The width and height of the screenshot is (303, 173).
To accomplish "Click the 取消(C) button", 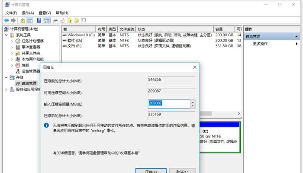I will click(182, 171).
